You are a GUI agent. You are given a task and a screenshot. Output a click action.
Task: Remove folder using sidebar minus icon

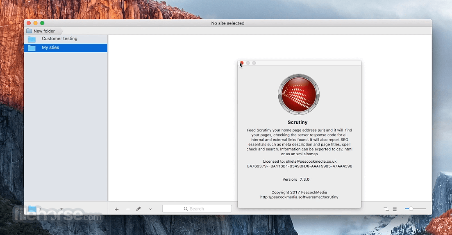[50, 209]
